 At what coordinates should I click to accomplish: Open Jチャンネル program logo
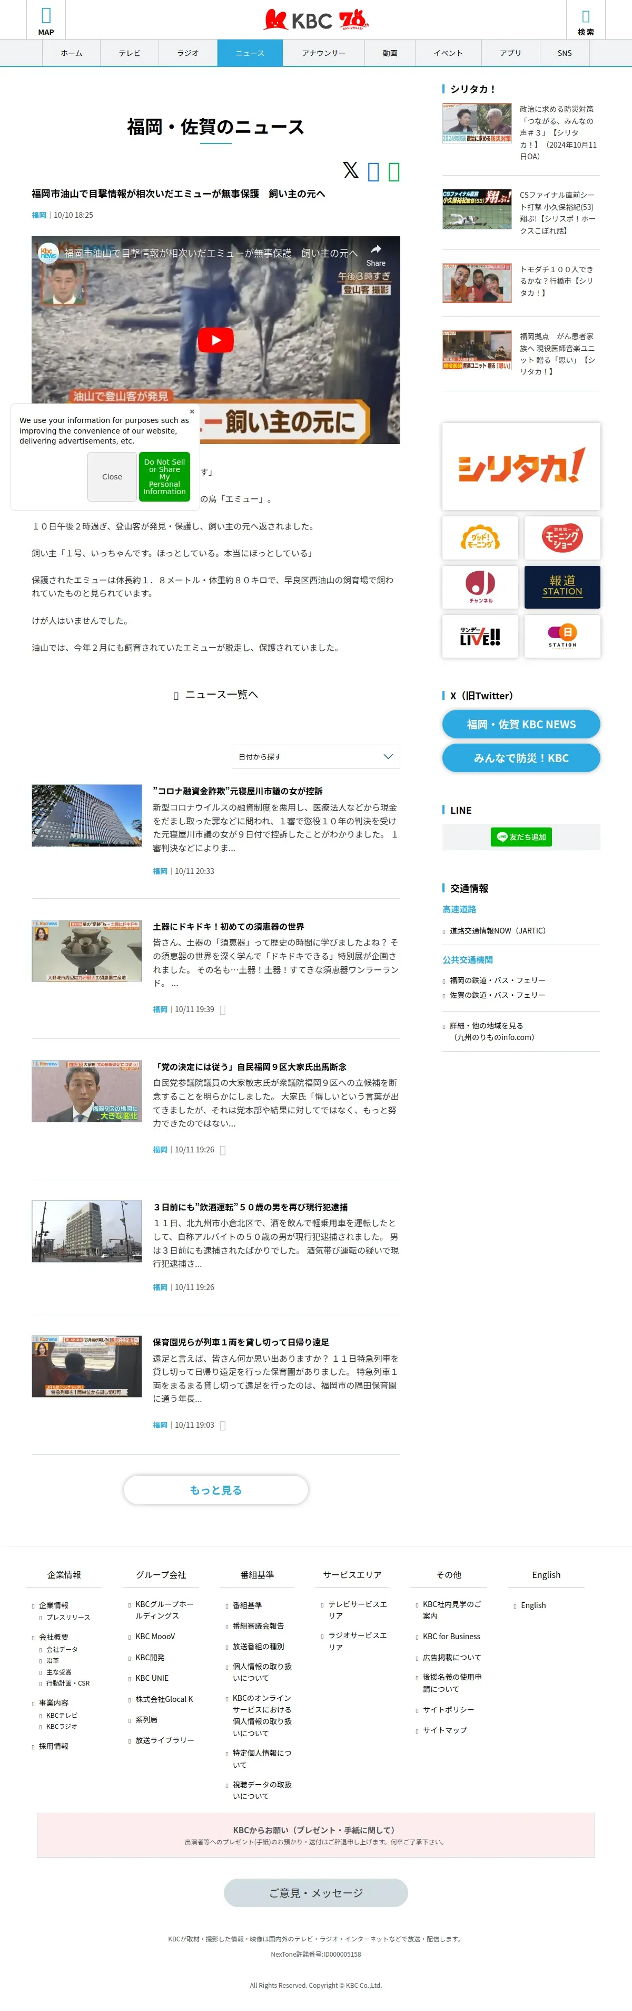[x=480, y=587]
